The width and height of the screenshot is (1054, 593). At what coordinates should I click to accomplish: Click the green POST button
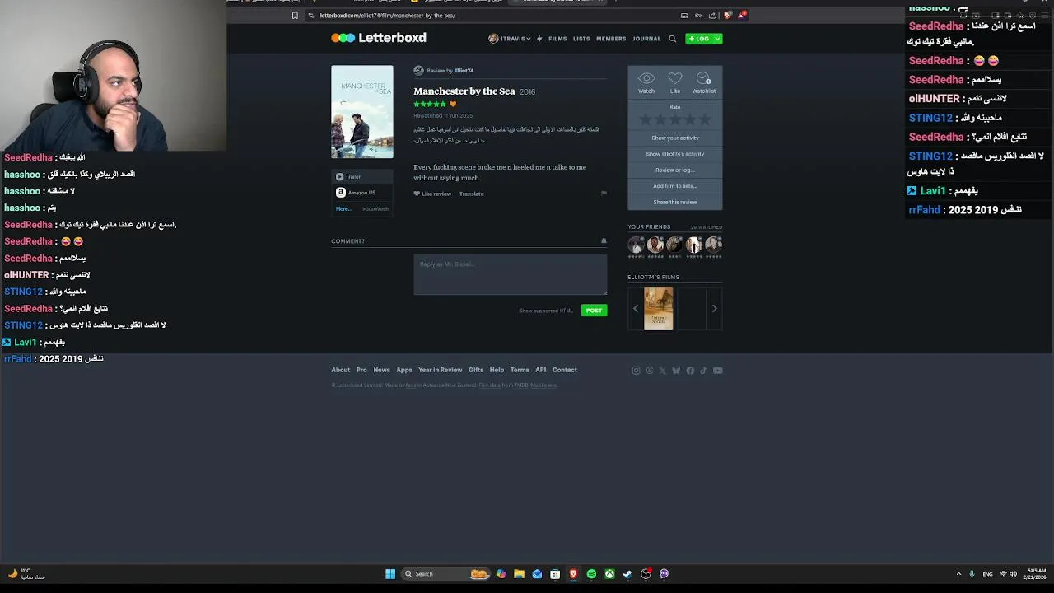594,311
